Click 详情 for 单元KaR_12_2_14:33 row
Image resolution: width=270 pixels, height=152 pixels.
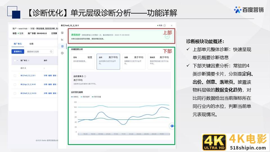46,93
